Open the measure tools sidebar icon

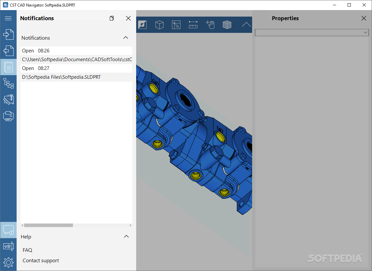coord(8,100)
